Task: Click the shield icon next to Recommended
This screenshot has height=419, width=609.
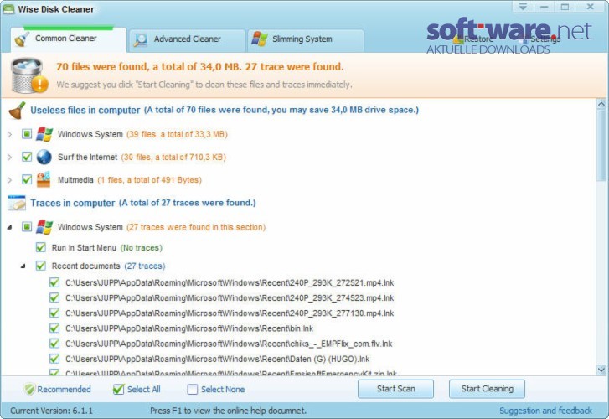Action: pyautogui.click(x=29, y=389)
